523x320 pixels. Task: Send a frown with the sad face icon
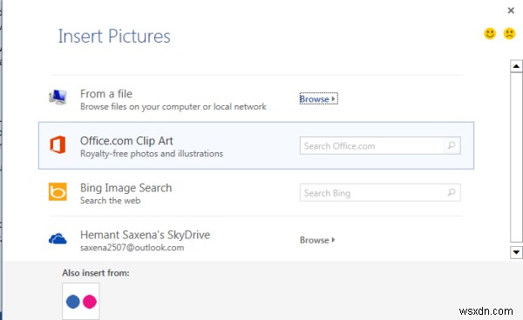(x=509, y=33)
